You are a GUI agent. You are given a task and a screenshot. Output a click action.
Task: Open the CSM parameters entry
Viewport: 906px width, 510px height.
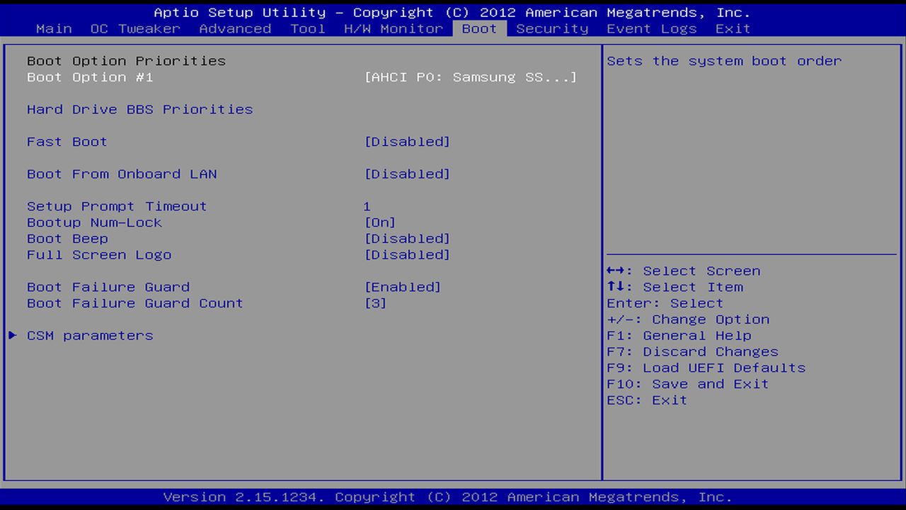tap(90, 336)
